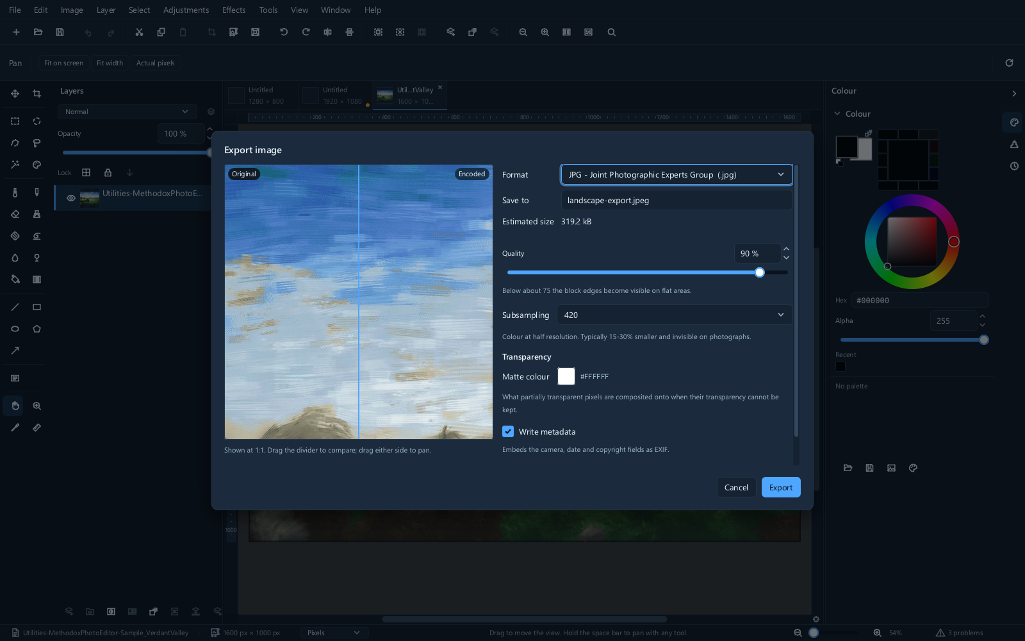Viewport: 1025px width, 641px height.
Task: Choose the Line shape tool
Action: tap(15, 307)
